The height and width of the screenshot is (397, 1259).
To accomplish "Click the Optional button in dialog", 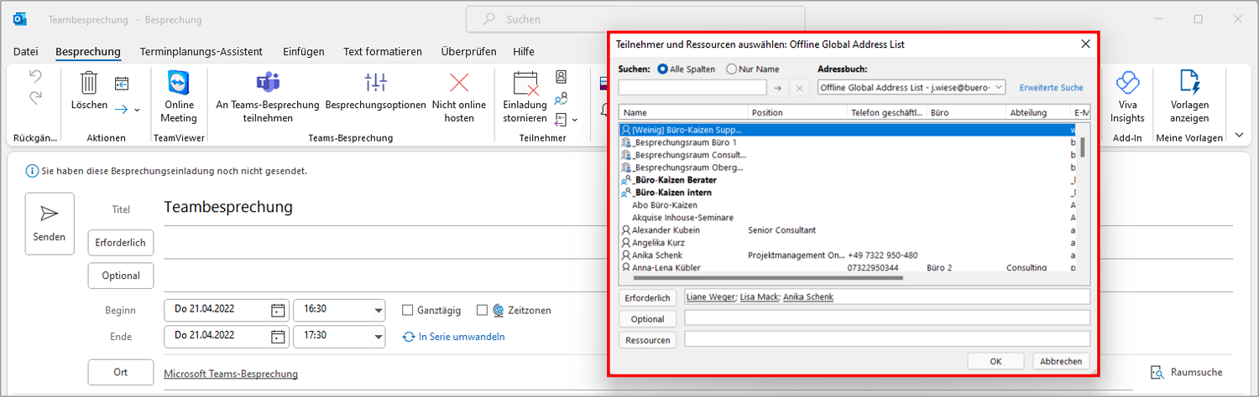I will click(648, 319).
